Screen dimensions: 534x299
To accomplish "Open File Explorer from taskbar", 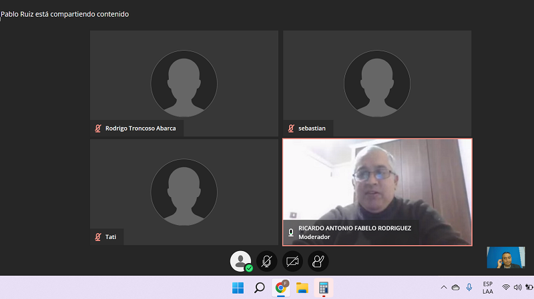I will (302, 288).
